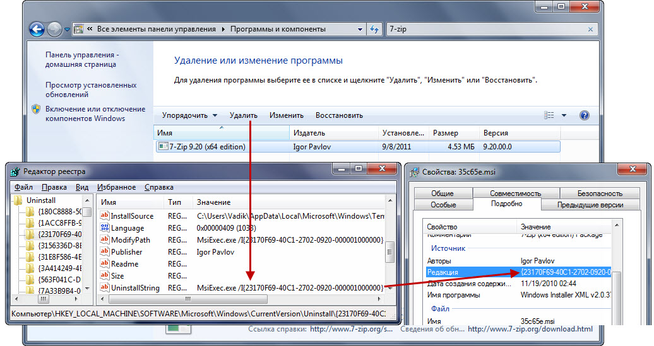Select registry key '{1ACC8FFB-9'
This screenshot has height=346, width=654.
tap(59, 222)
